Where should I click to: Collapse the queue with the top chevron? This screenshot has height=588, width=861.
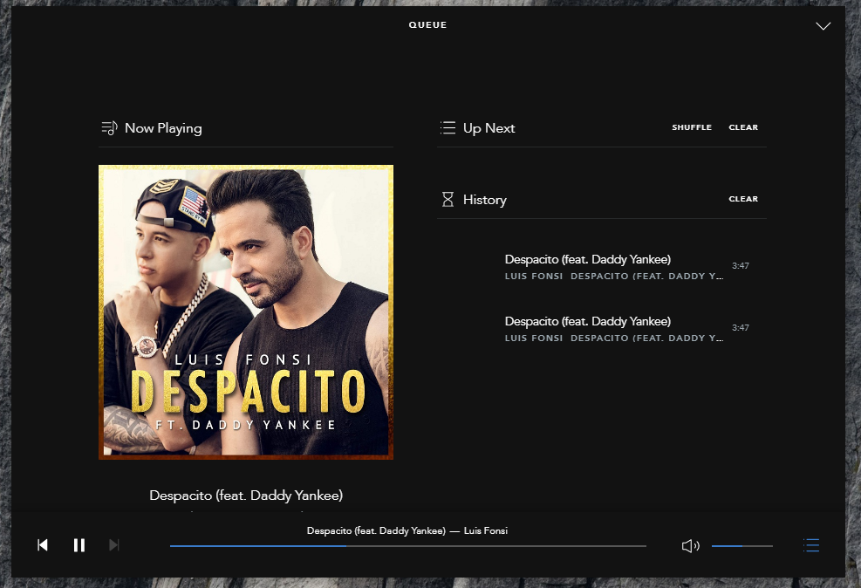823,26
